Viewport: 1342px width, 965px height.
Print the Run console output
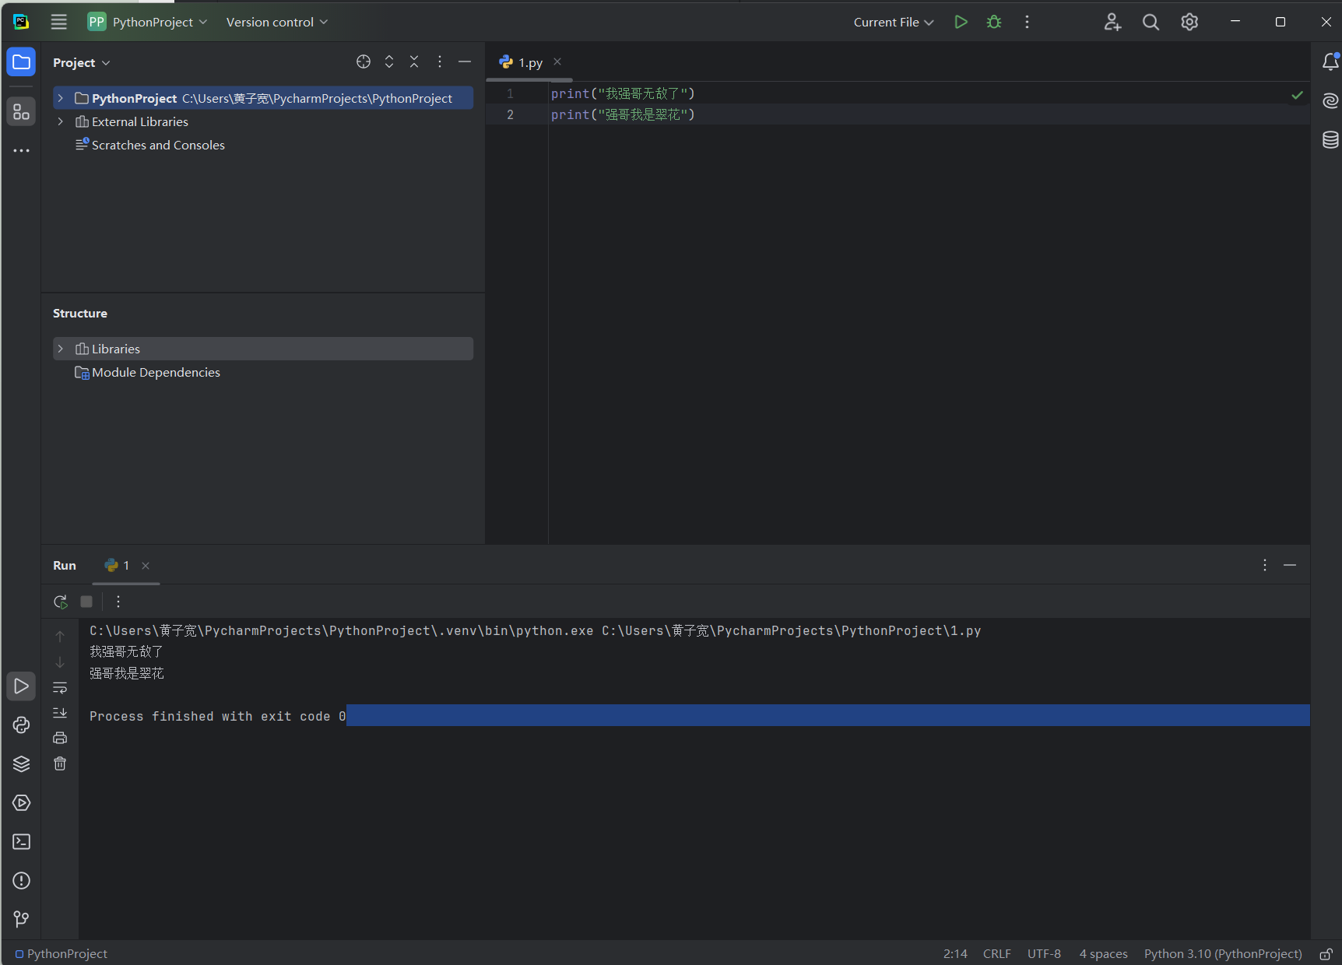click(x=60, y=738)
